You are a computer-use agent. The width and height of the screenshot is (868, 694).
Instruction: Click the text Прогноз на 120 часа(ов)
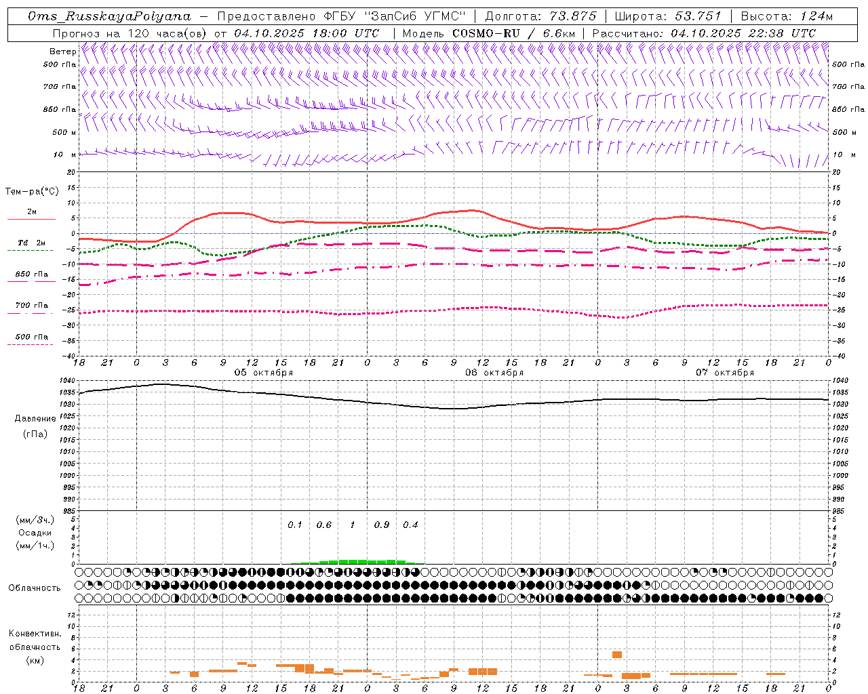pyautogui.click(x=131, y=33)
